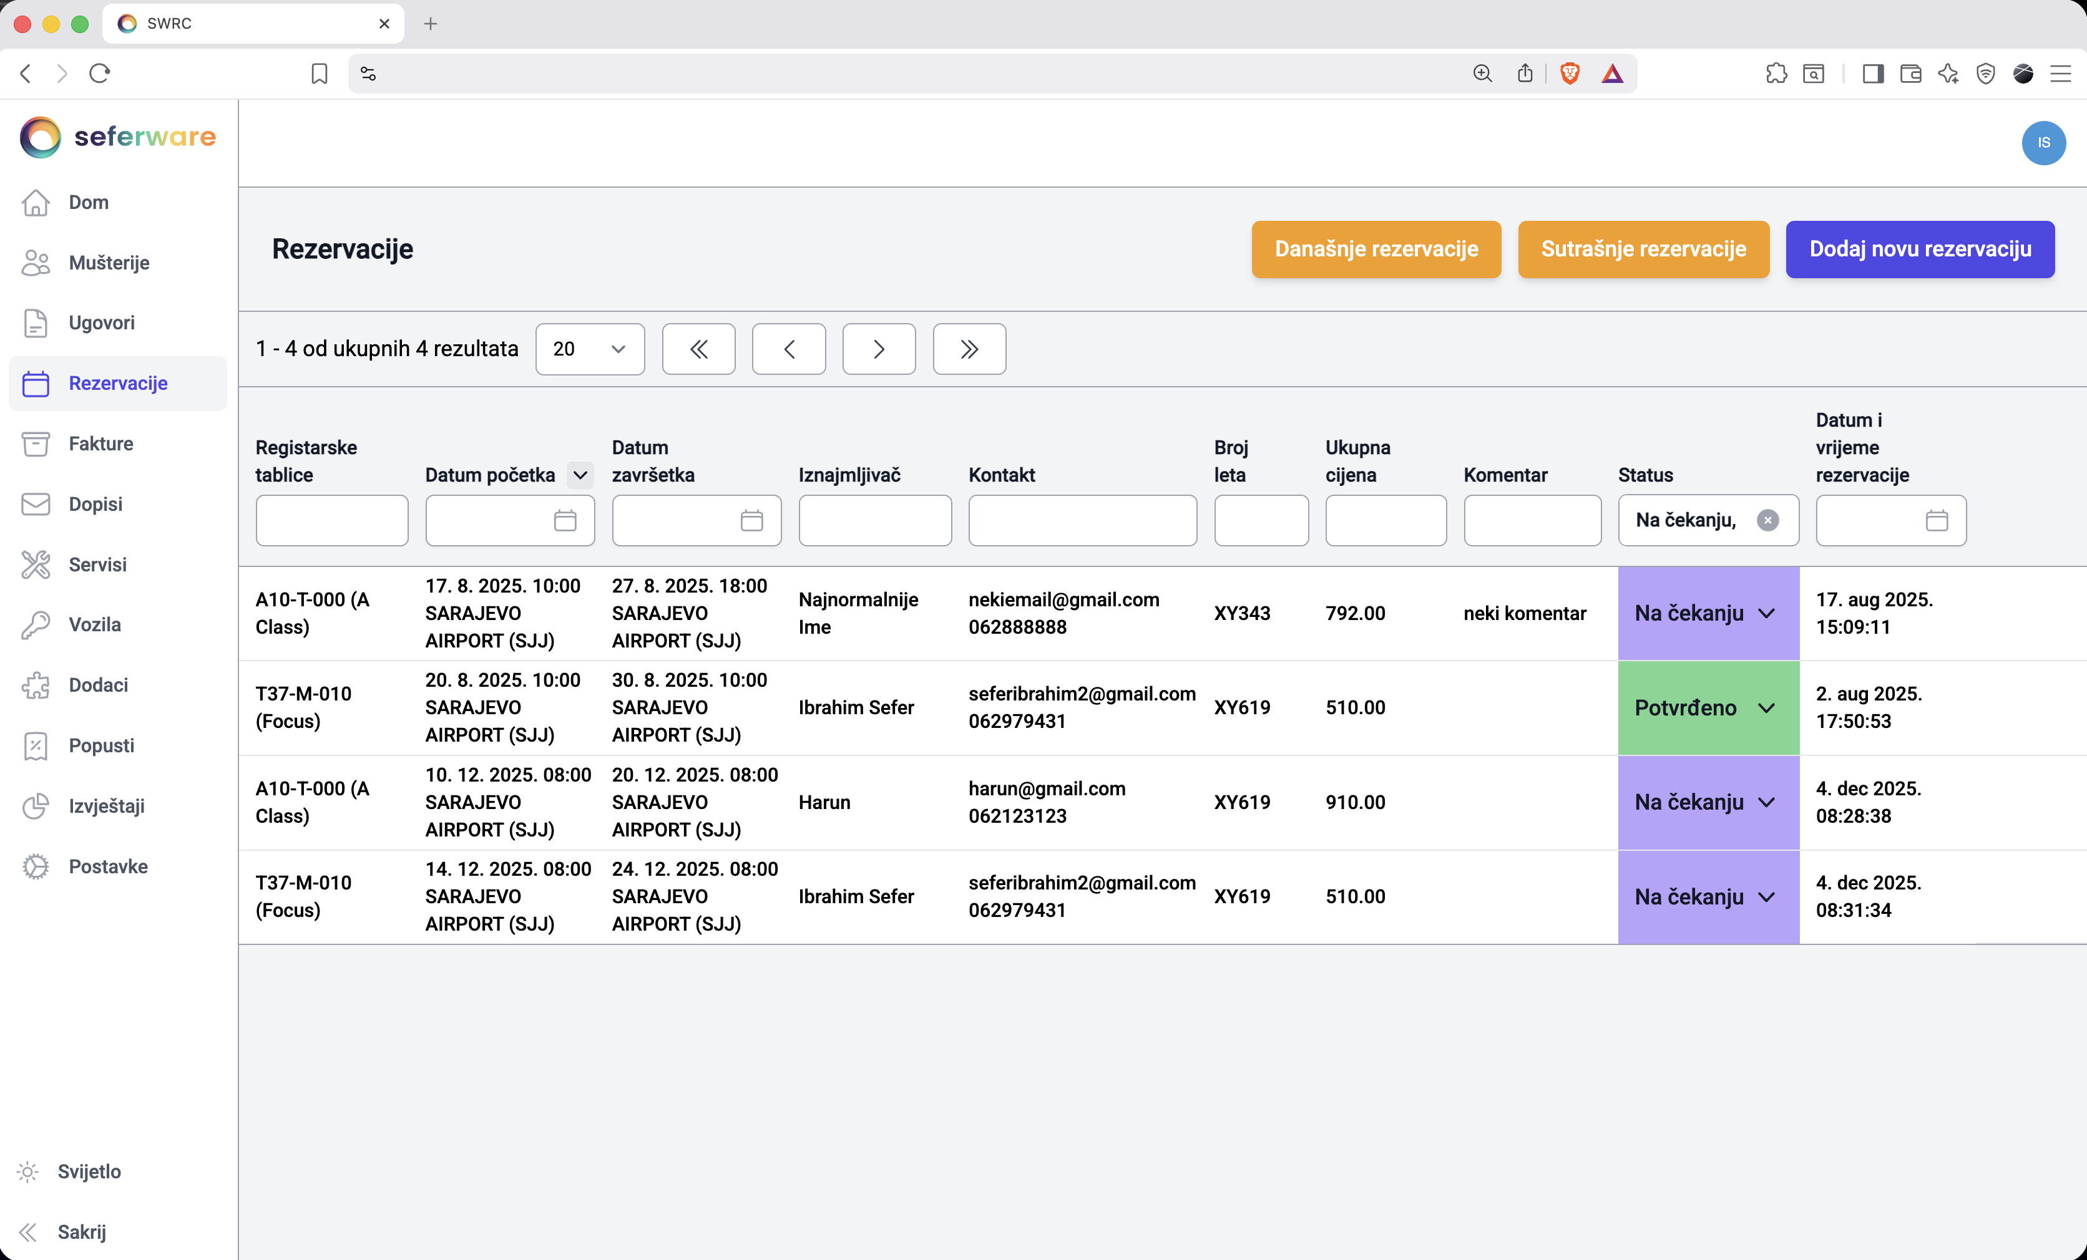Toggle Datum početka sort chevron
The height and width of the screenshot is (1260, 2087).
[580, 475]
